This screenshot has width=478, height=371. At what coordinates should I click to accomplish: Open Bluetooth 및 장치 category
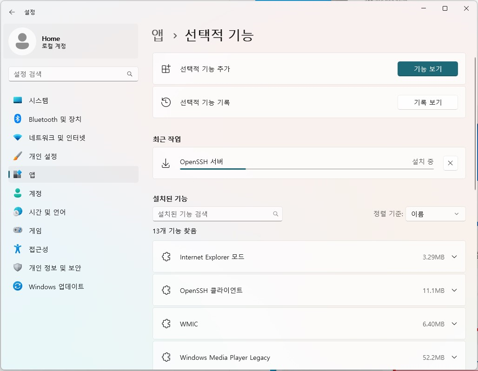coord(73,119)
